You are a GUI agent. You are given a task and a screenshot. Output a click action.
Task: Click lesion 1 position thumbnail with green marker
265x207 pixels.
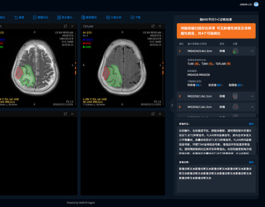point(235,51)
